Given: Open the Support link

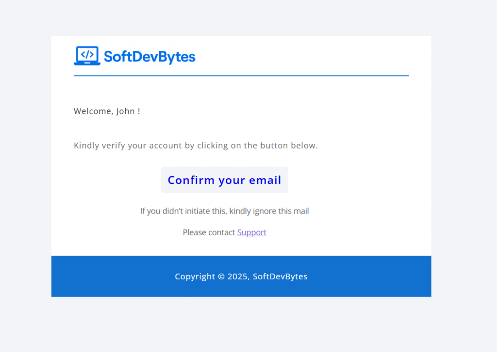Looking at the screenshot, I should (x=252, y=232).
